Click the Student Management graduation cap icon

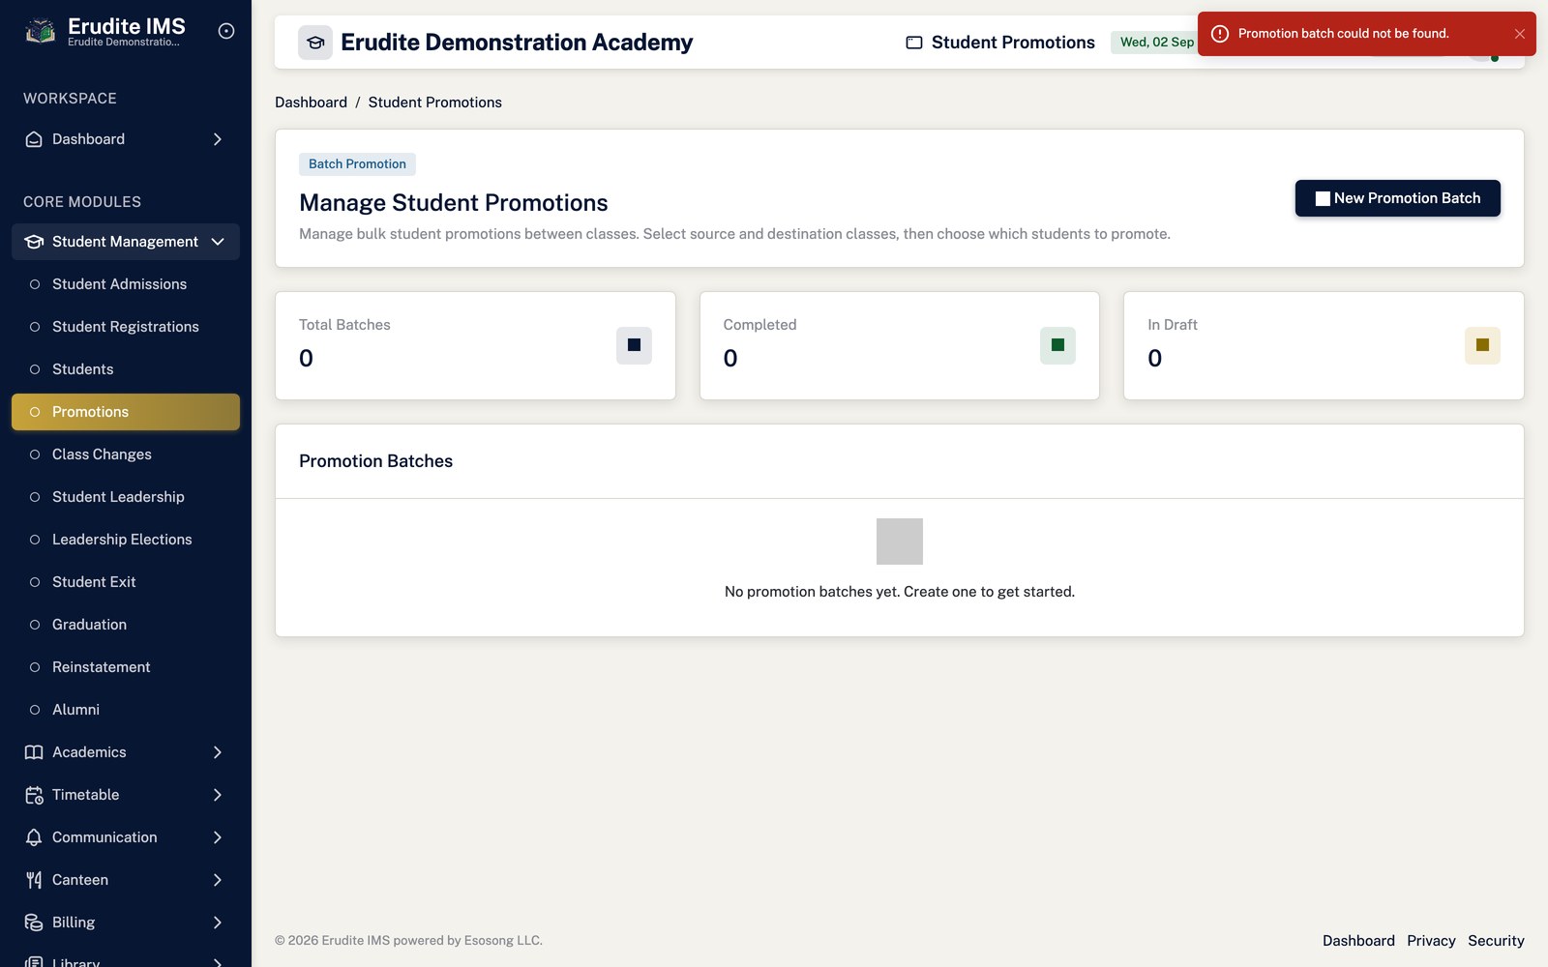coord(34,242)
